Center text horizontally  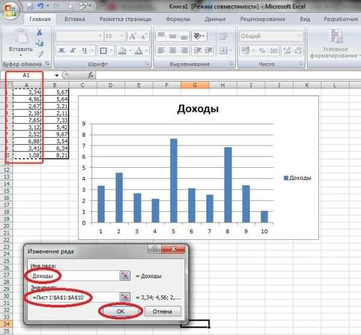click(x=173, y=51)
